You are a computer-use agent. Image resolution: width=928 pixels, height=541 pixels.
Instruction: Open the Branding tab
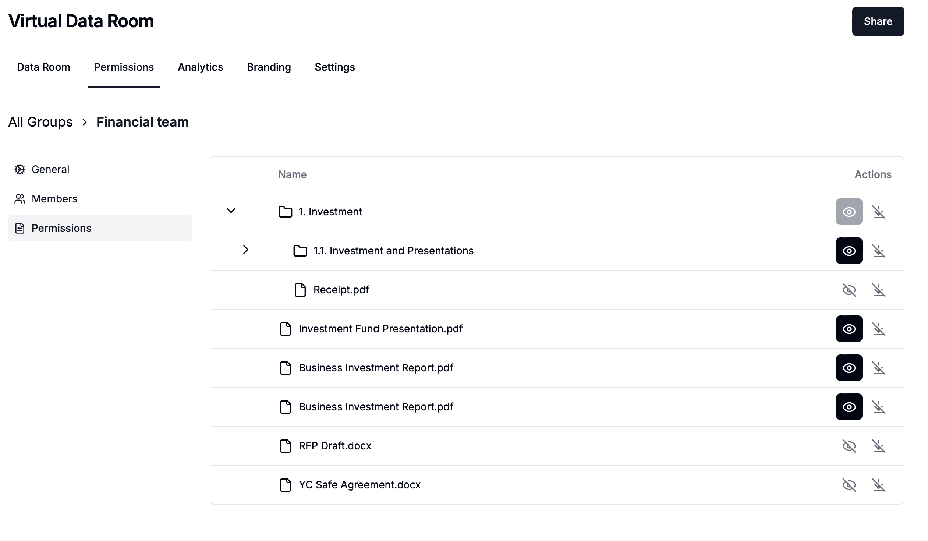tap(269, 67)
